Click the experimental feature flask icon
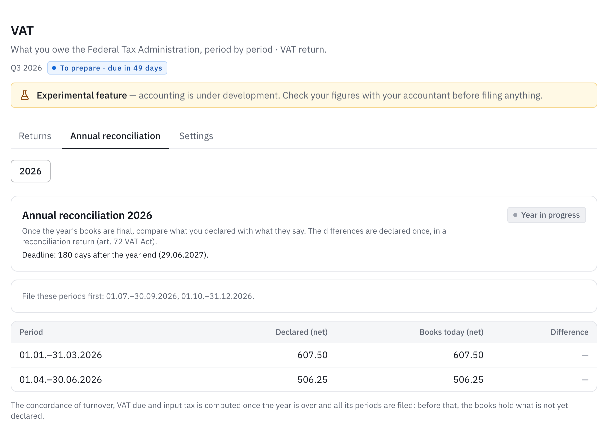Screen dimensions: 608x426 25,96
